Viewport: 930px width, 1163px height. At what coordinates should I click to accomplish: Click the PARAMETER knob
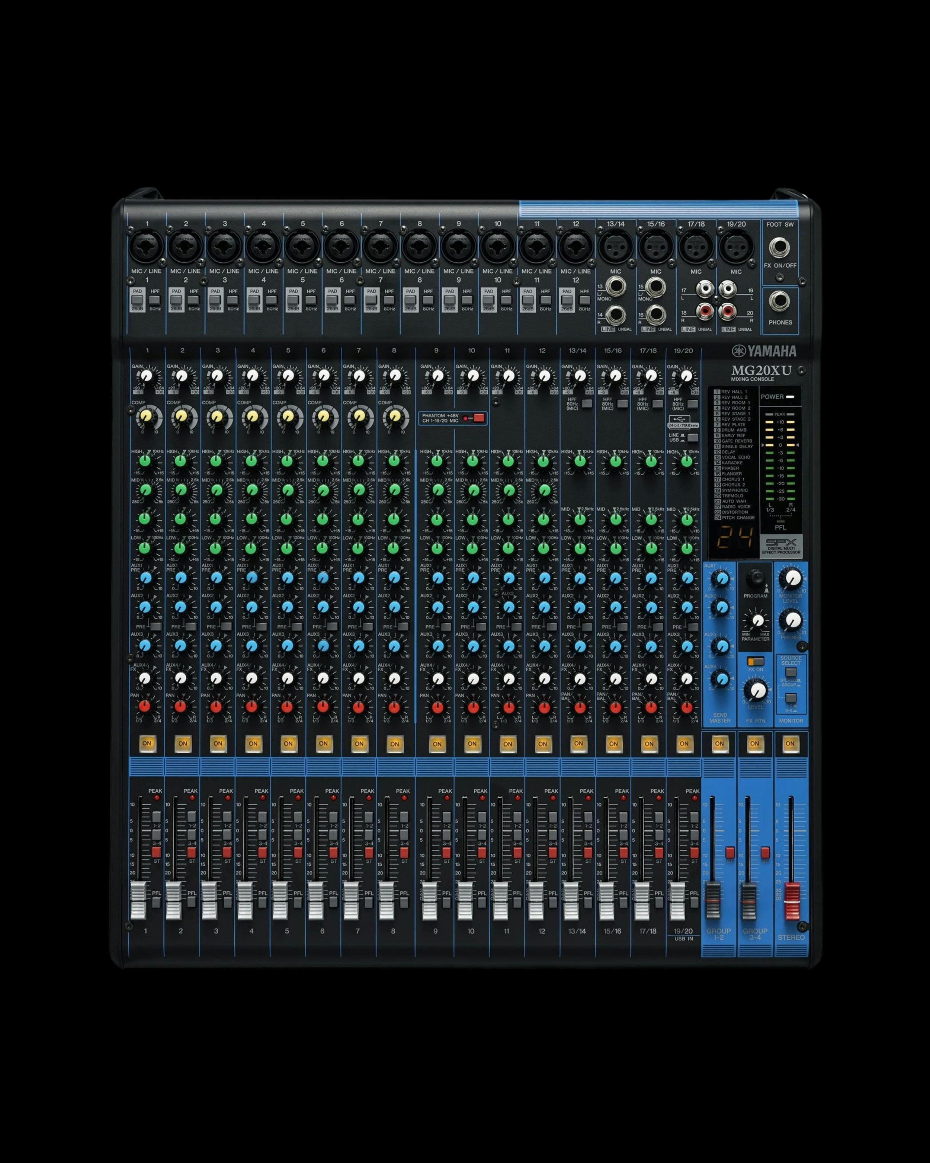757,620
